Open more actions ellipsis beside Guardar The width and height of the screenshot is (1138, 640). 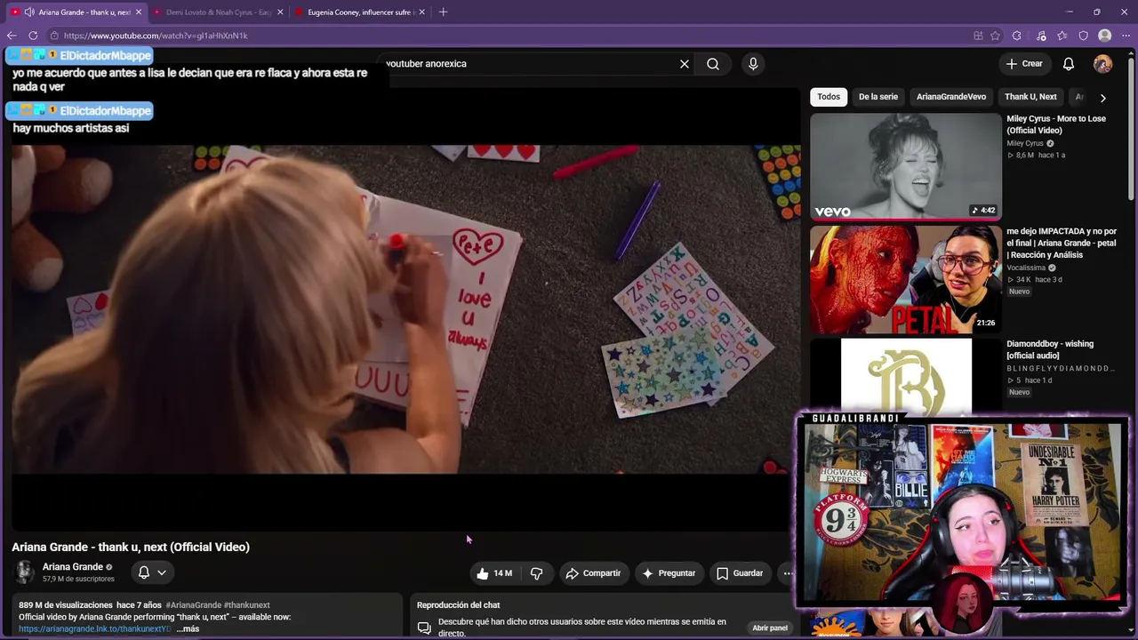pyautogui.click(x=787, y=573)
